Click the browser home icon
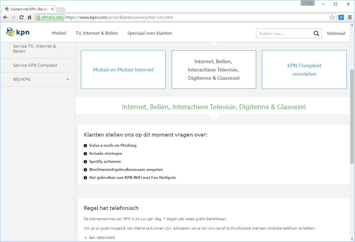The height and width of the screenshot is (242, 355). pos(29,17)
